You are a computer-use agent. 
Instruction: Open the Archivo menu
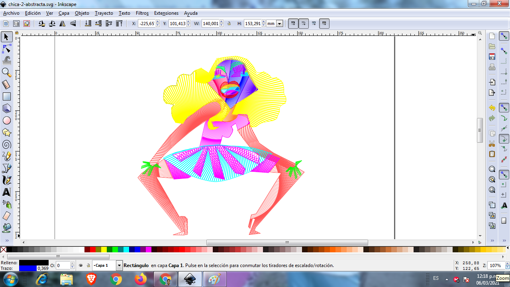pos(11,13)
